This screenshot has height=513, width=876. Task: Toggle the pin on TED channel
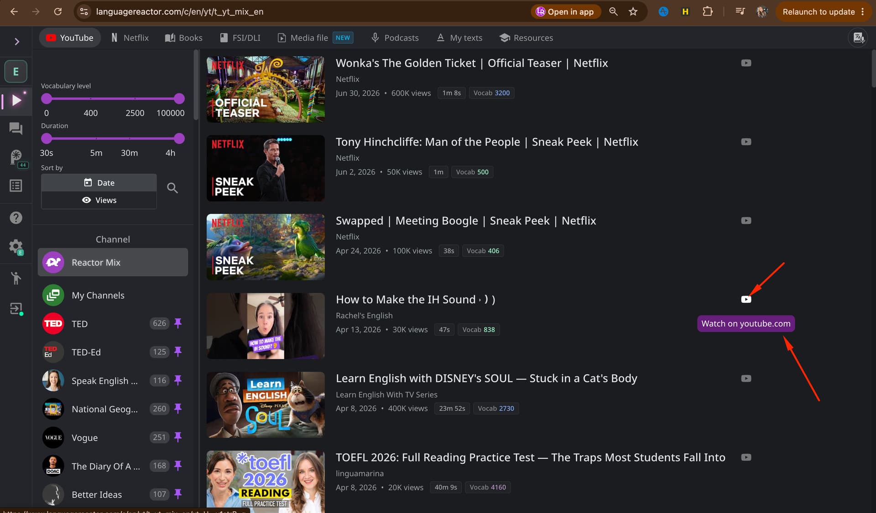(178, 323)
